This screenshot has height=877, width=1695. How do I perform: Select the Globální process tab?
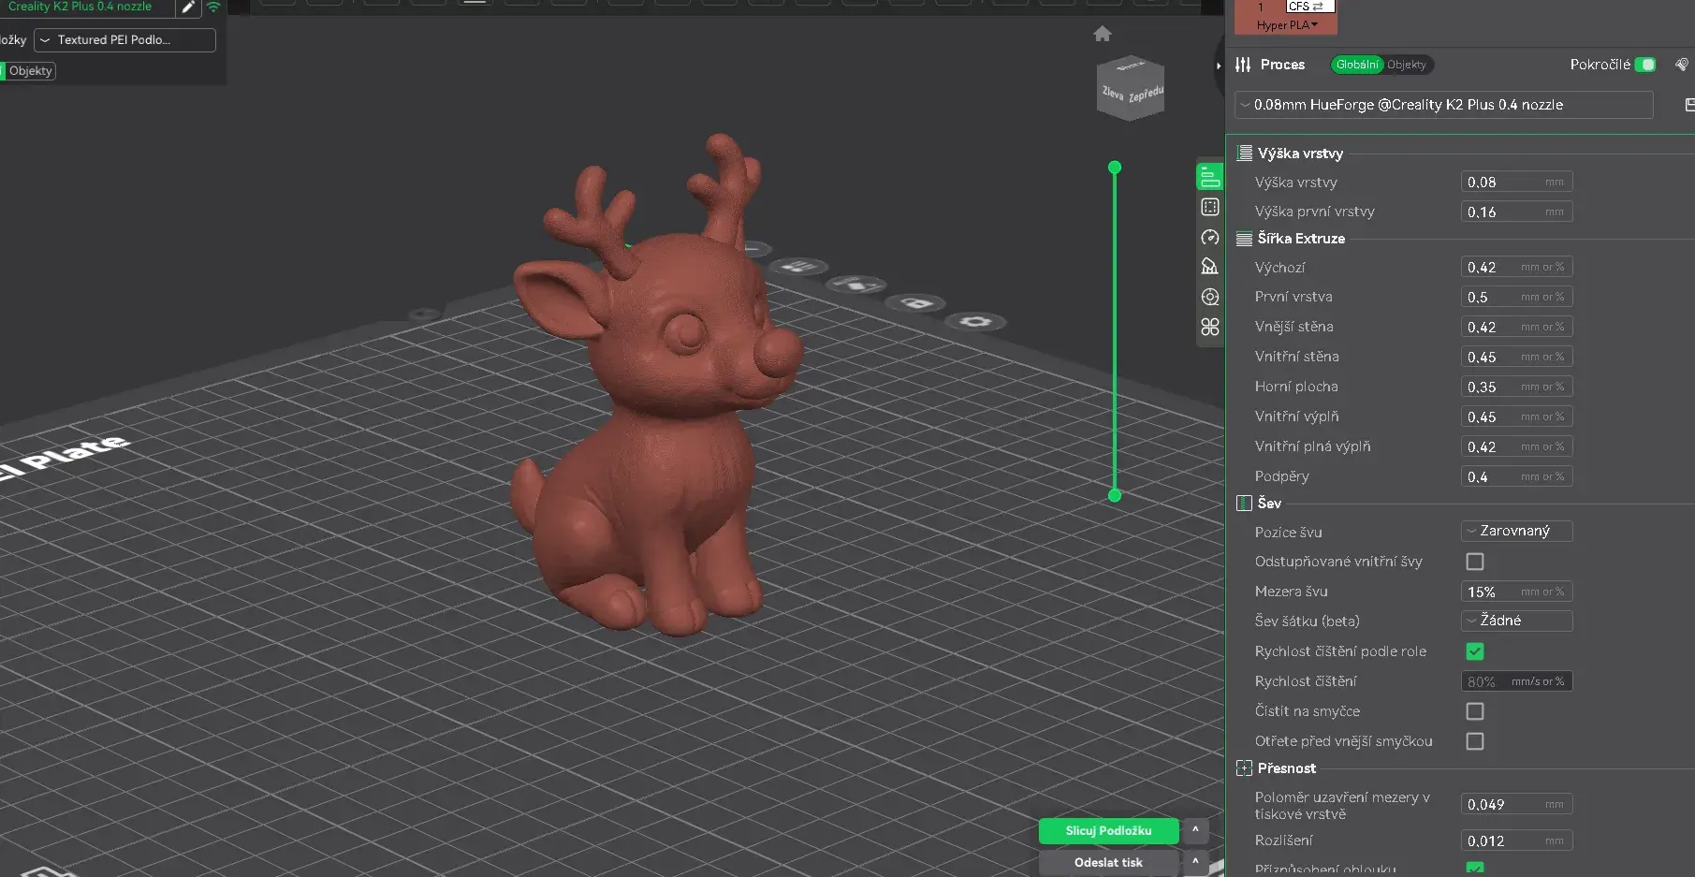tap(1357, 65)
